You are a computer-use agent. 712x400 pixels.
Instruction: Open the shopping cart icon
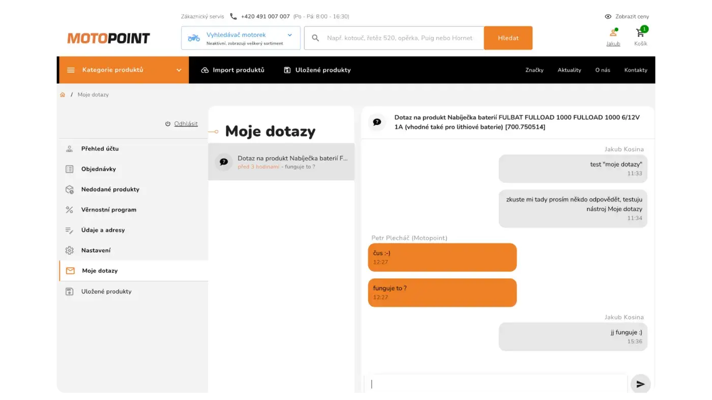[640, 33]
